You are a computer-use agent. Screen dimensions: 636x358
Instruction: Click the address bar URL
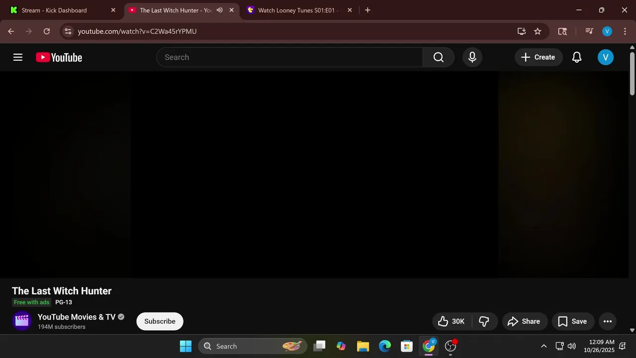click(137, 31)
